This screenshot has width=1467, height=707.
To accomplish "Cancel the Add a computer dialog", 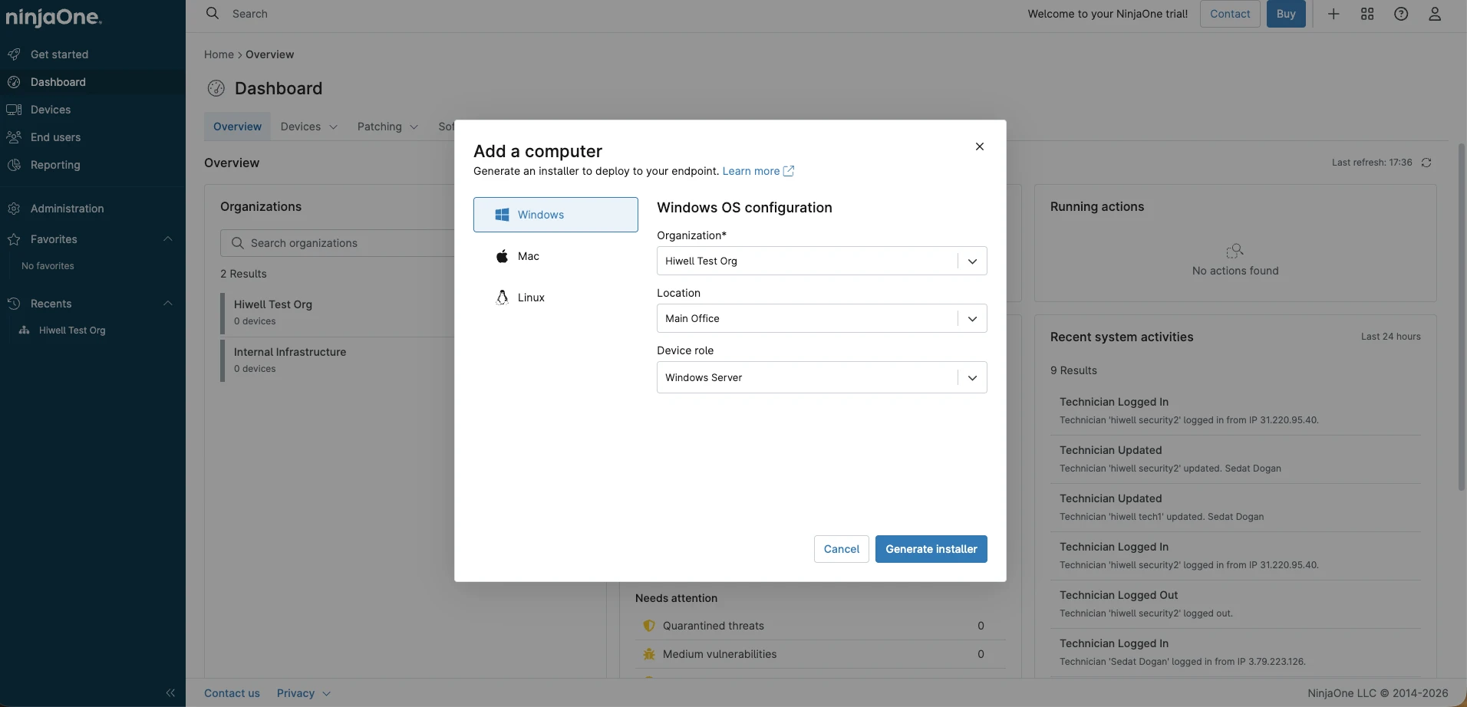I will 842,549.
